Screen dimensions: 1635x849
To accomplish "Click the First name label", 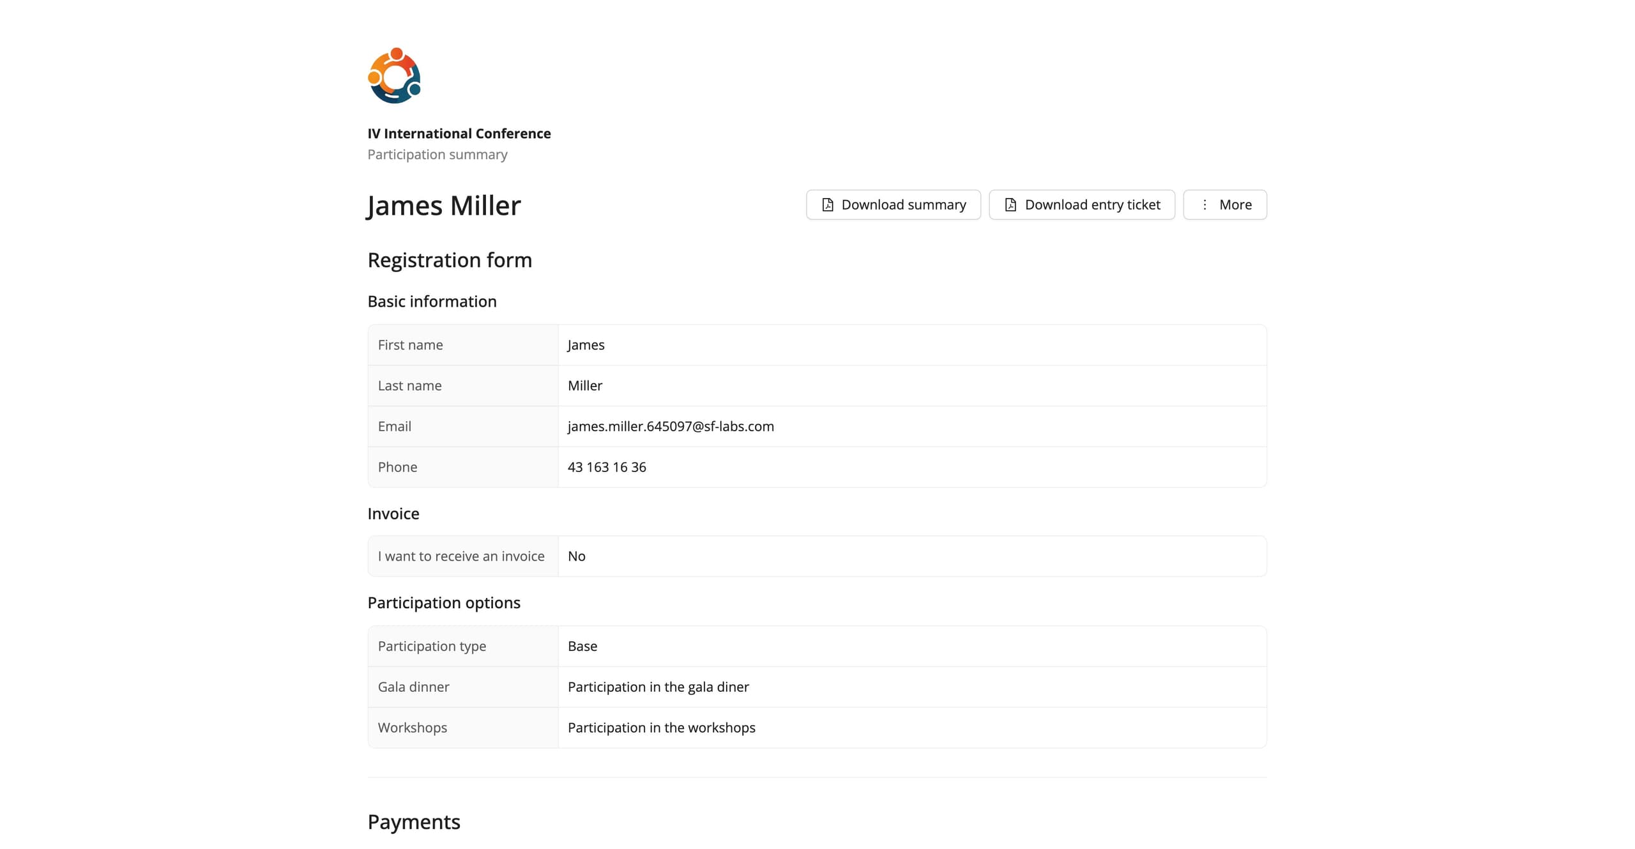I will click(x=410, y=345).
